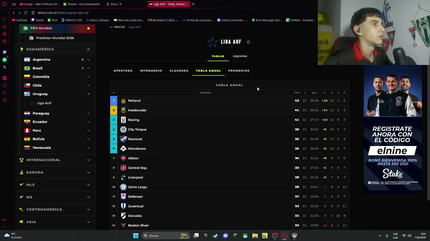
Task: Select the TABLAS tab
Action: click(x=218, y=56)
